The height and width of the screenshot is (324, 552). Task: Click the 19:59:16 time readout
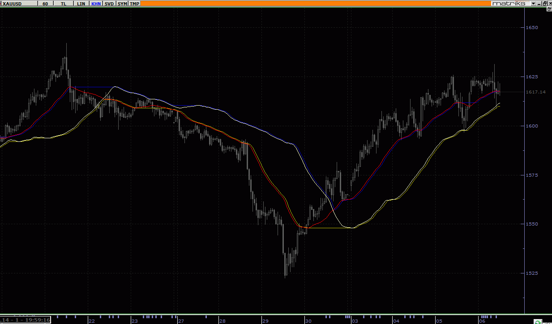pos(38,320)
